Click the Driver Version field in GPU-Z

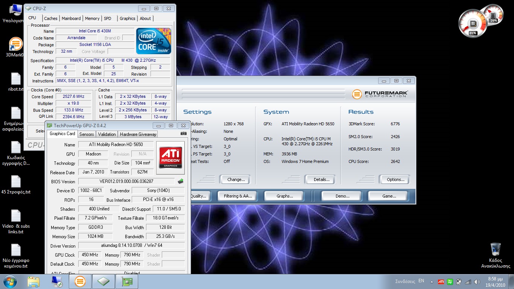[131, 246]
